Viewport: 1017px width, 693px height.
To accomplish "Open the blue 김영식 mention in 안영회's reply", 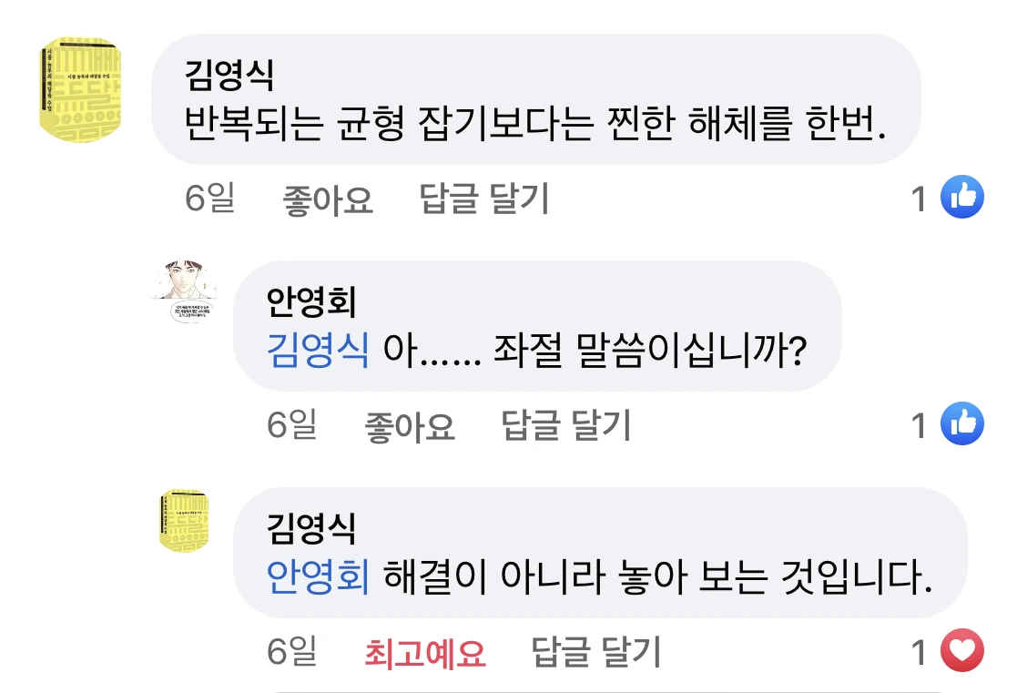I will tap(318, 351).
